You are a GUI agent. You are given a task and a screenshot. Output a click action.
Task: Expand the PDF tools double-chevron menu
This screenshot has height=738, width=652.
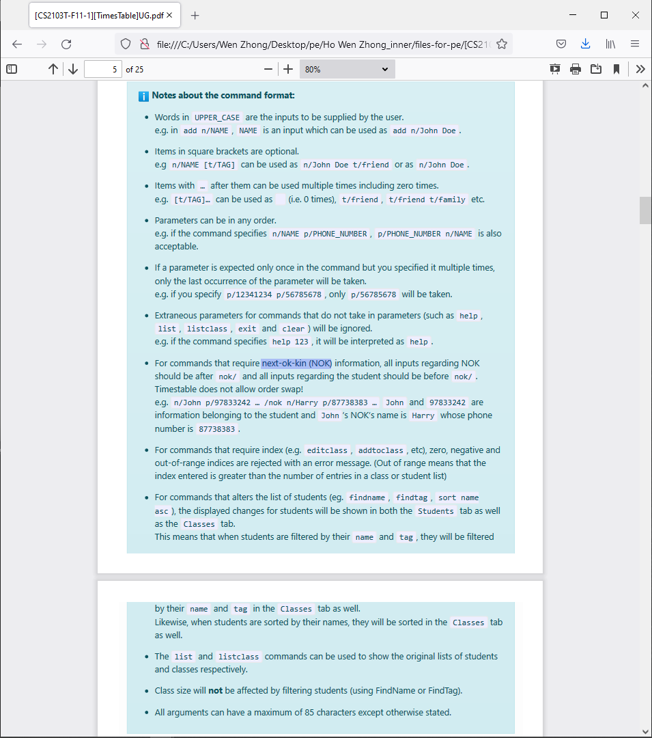[x=640, y=69]
